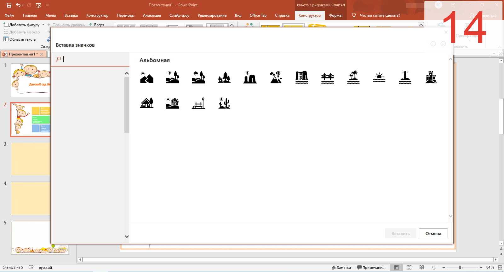
Task: Select the suspension bridge icon
Action: (x=327, y=77)
